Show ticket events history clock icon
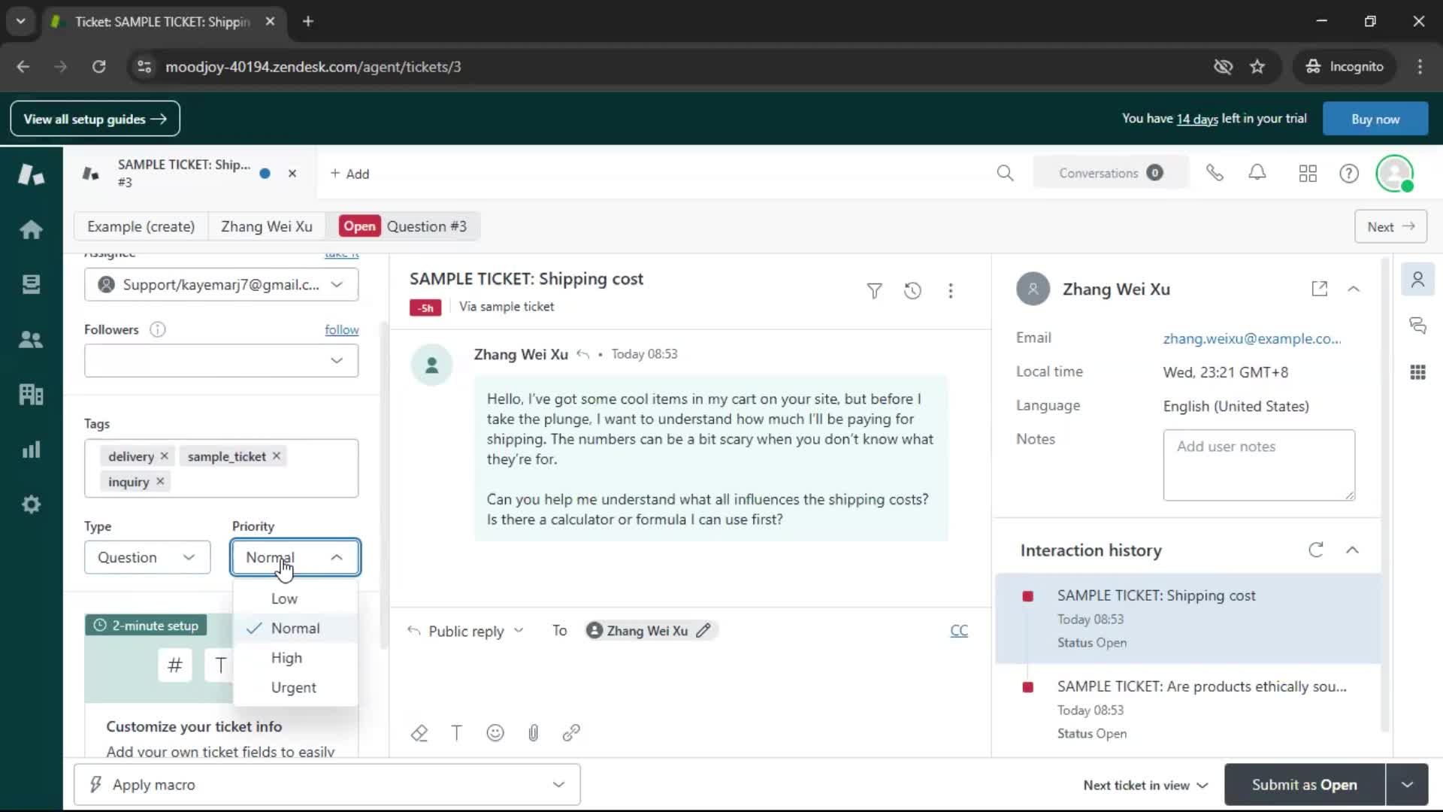 click(x=912, y=291)
